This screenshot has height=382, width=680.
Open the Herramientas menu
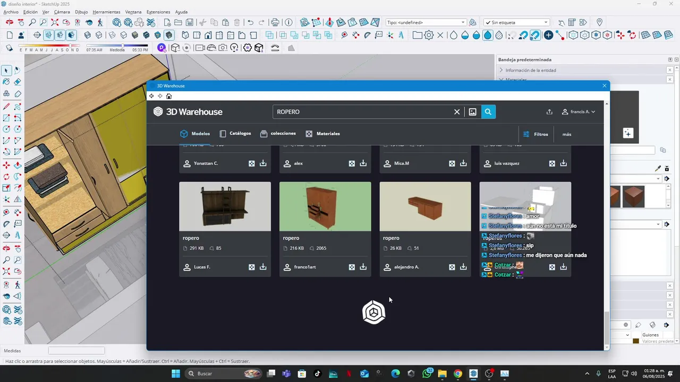106,12
